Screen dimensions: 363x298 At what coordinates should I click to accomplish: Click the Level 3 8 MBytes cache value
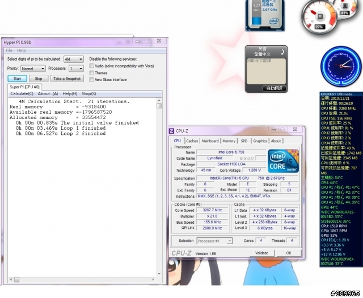pos(265,228)
